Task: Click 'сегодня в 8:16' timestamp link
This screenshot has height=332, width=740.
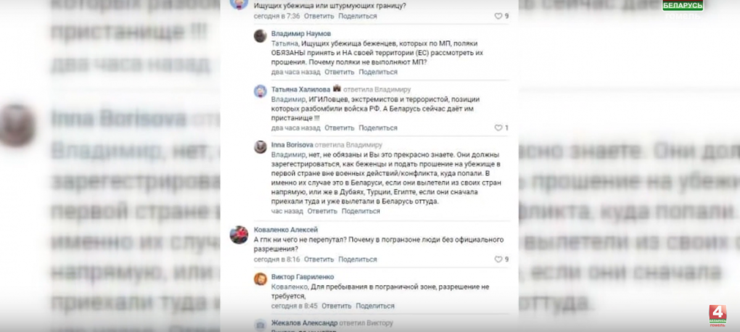Action: click(277, 259)
